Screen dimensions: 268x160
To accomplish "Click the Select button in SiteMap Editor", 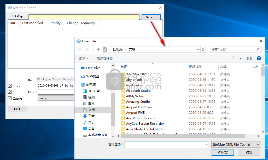I will coord(151,17).
